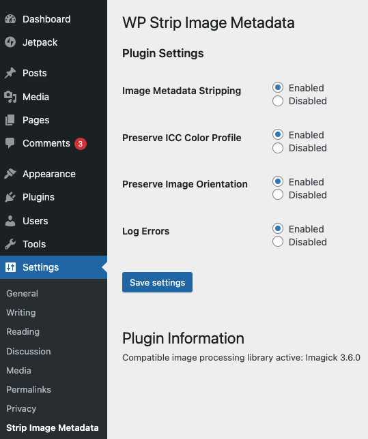The image size is (368, 439).
Task: Open the Dashboard menu item
Action: click(46, 19)
